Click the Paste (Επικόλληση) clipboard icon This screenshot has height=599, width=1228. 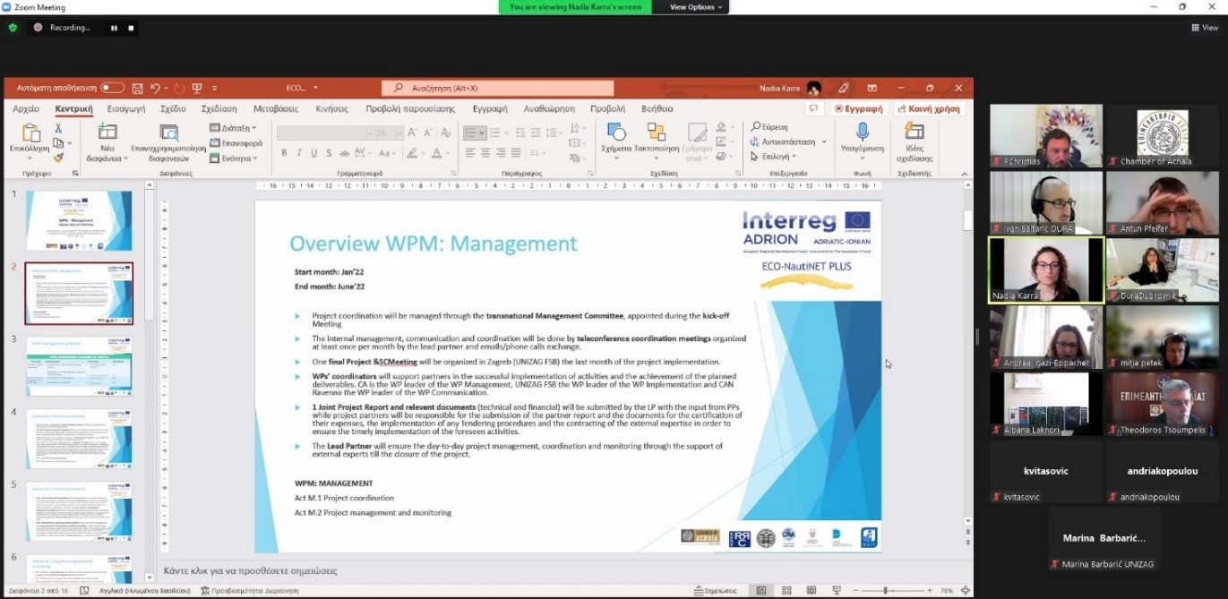tap(30, 133)
